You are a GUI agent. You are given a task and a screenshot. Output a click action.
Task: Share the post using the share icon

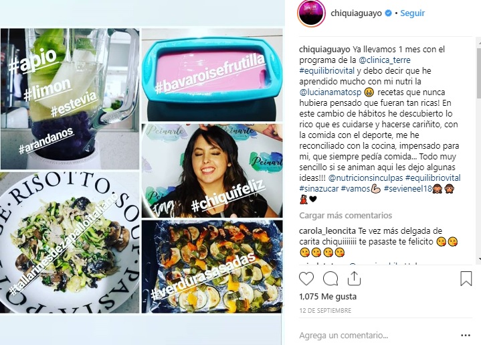pos(354,278)
